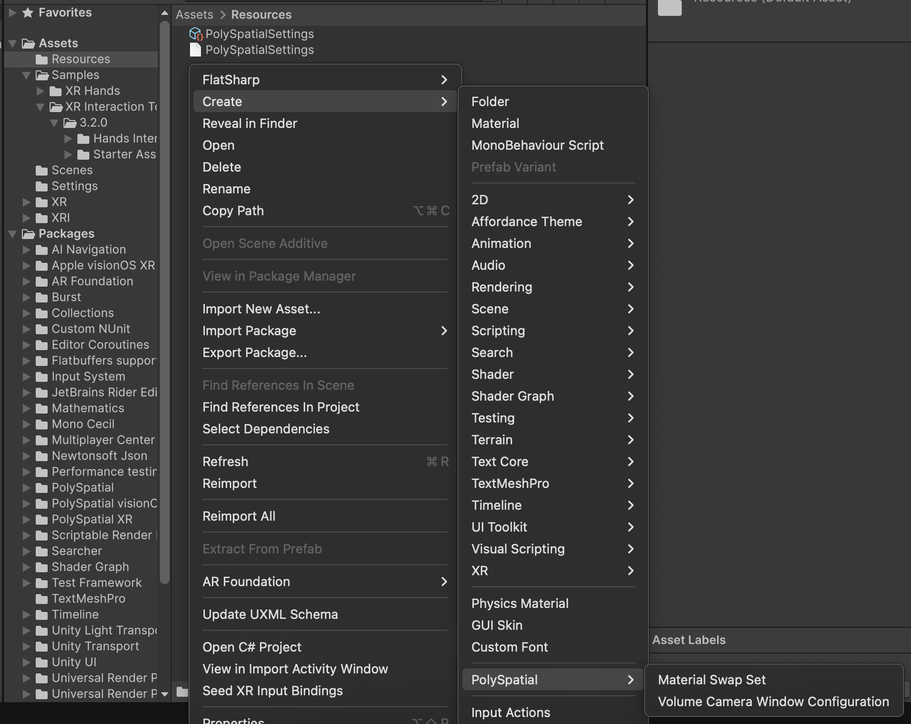Screen dimensions: 911x724
Task: Expand the AI Navigation package
Action: pyautogui.click(x=27, y=250)
